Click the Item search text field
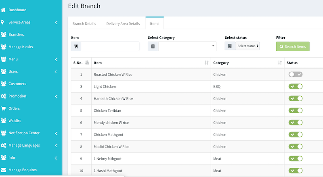Viewport: 323px width, 177px height. pos(110,46)
